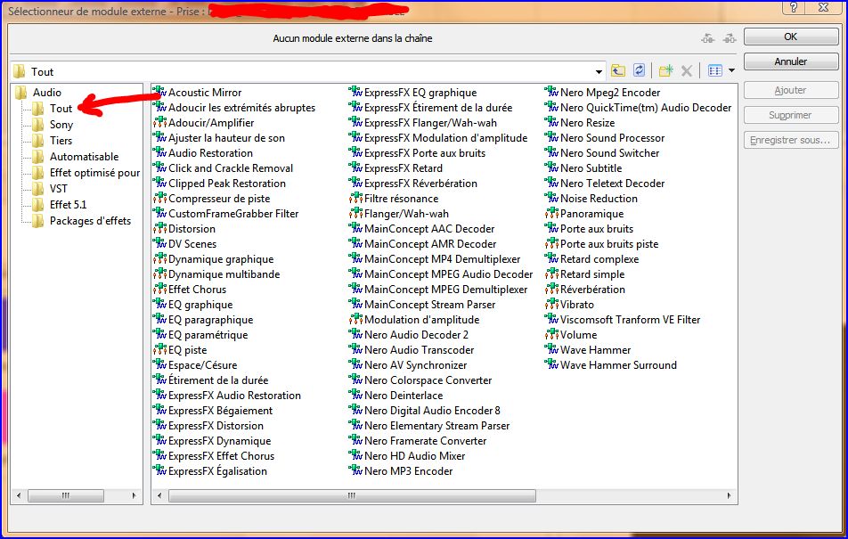Click the VST folder icon in tree
This screenshot has width=848, height=539.
37,188
